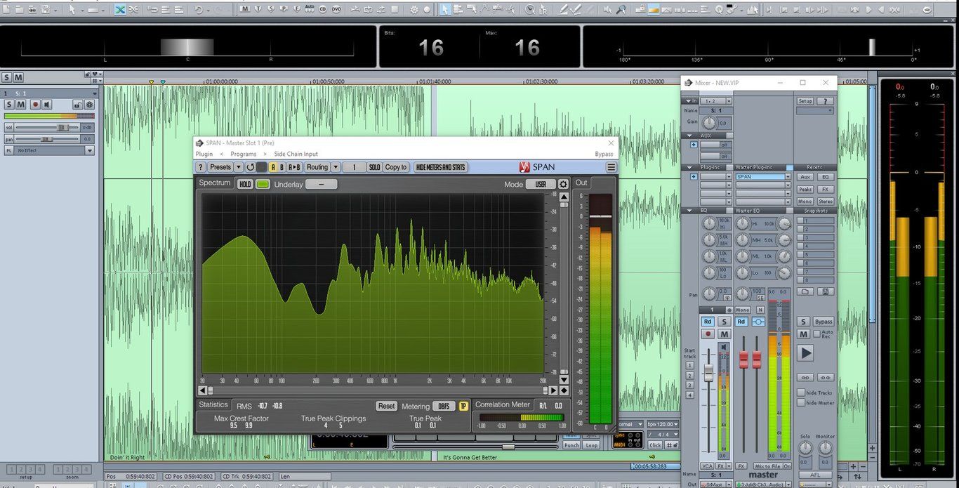Click mixer channel volume fader

(708, 373)
